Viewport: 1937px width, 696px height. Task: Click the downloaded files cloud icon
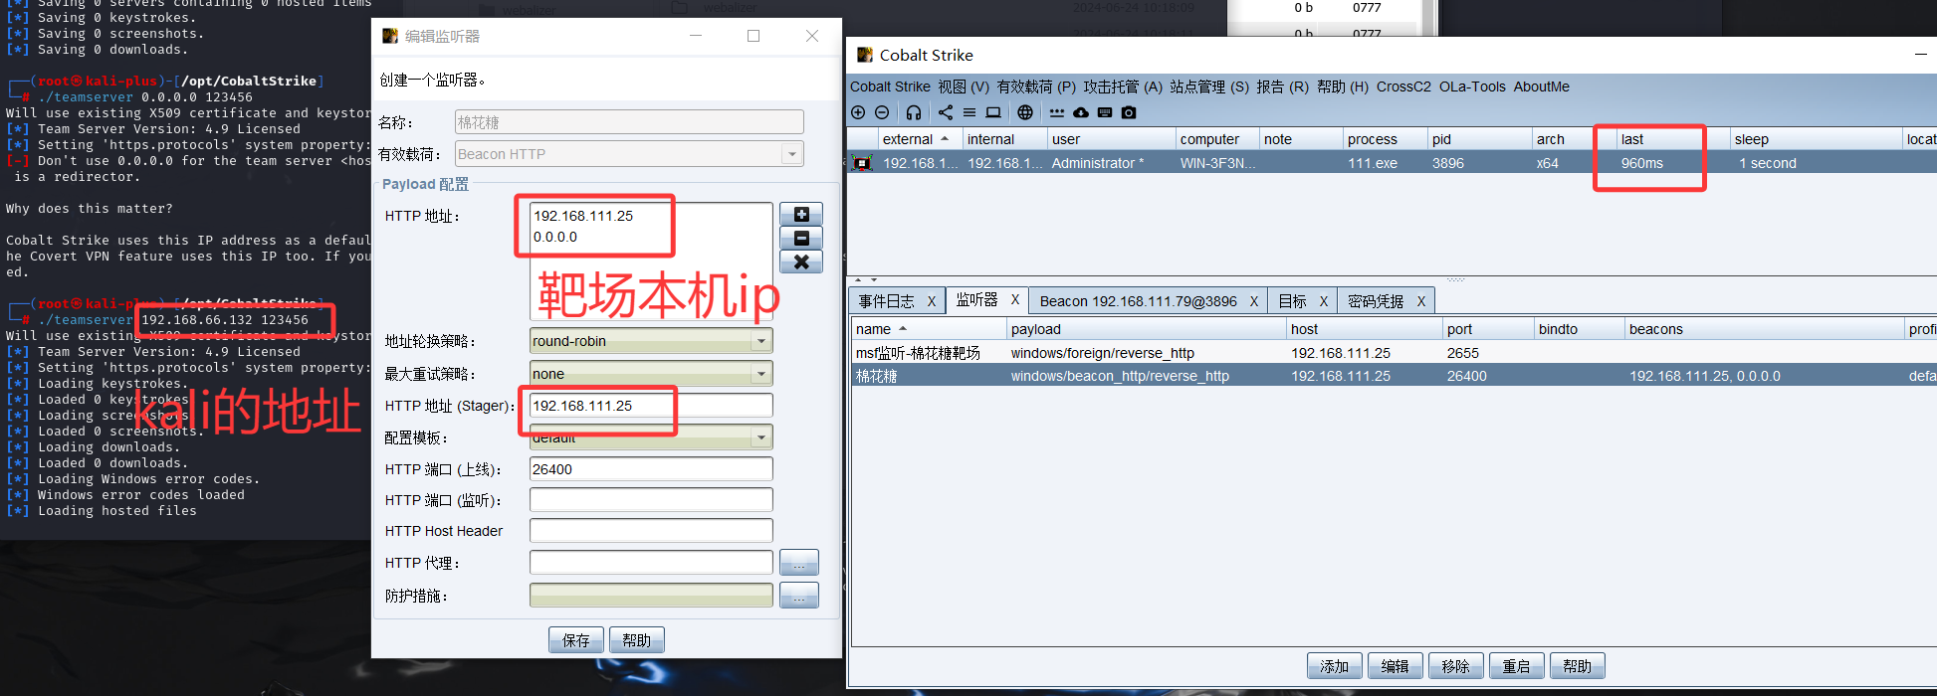[1081, 112]
